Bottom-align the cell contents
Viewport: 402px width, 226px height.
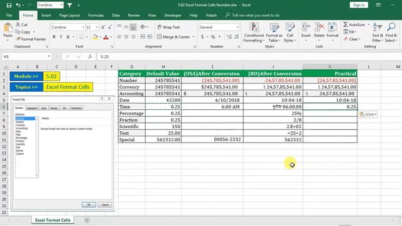[x=133, y=27]
